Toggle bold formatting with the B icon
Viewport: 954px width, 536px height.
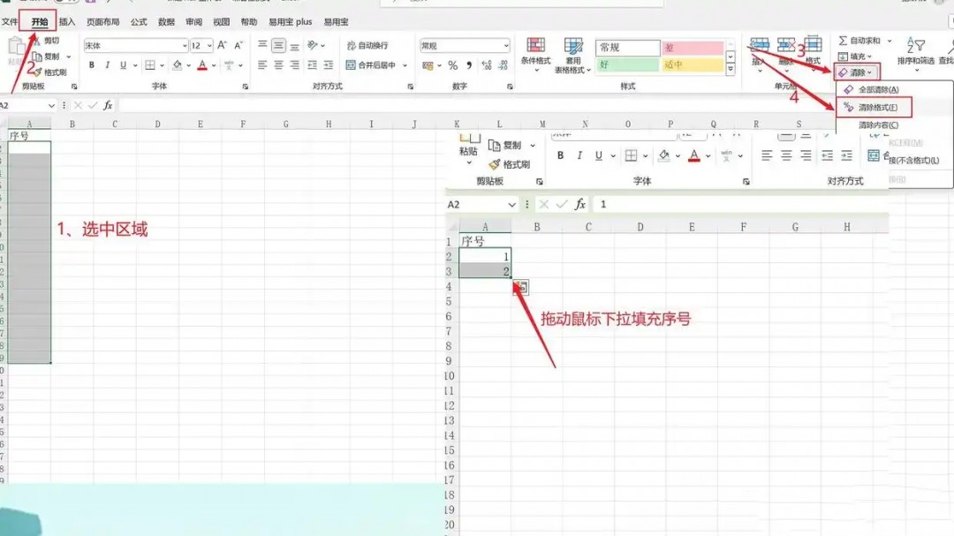(x=91, y=64)
